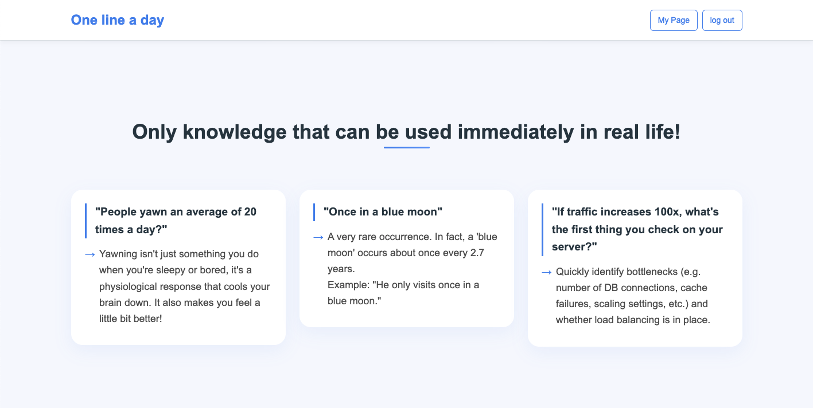813x408 pixels.
Task: Click the bottlenecks explanation paragraph
Action: pos(633,296)
